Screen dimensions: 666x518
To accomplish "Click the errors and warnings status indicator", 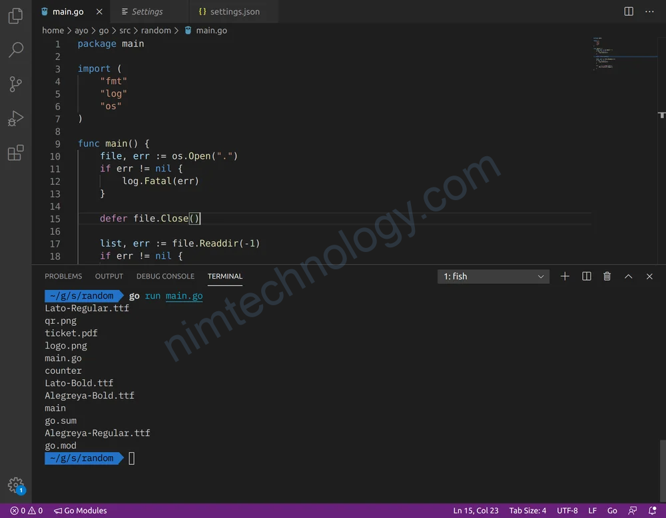I will click(x=27, y=511).
